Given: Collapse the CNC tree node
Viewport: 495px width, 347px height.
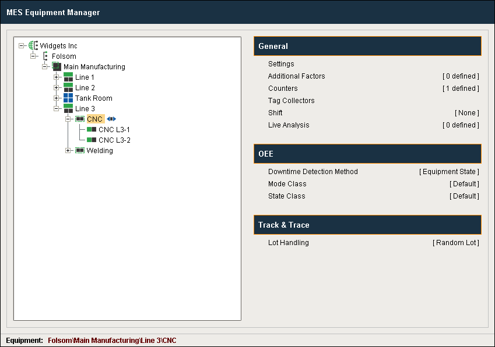Looking at the screenshot, I should pos(68,119).
